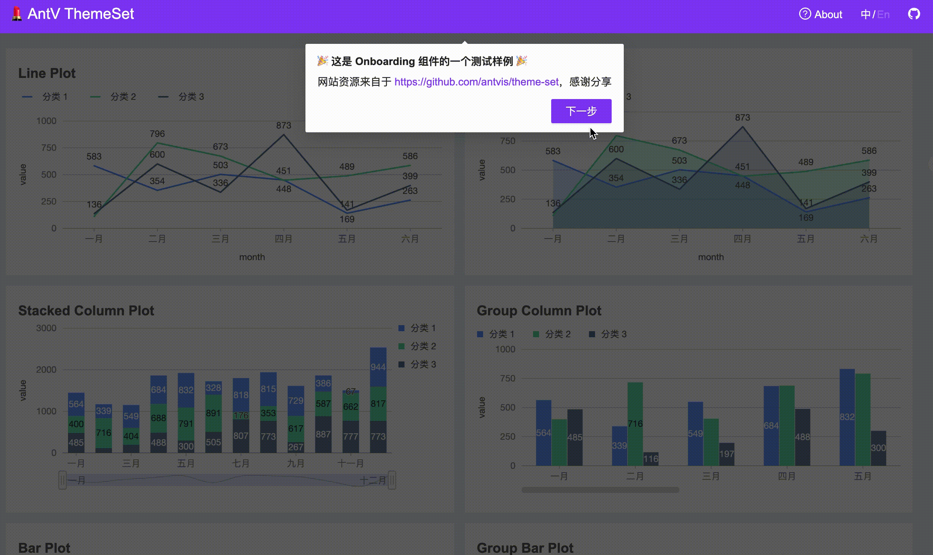Toggle 分类 1 legend in Line Plot
933x555 pixels.
tap(54, 97)
